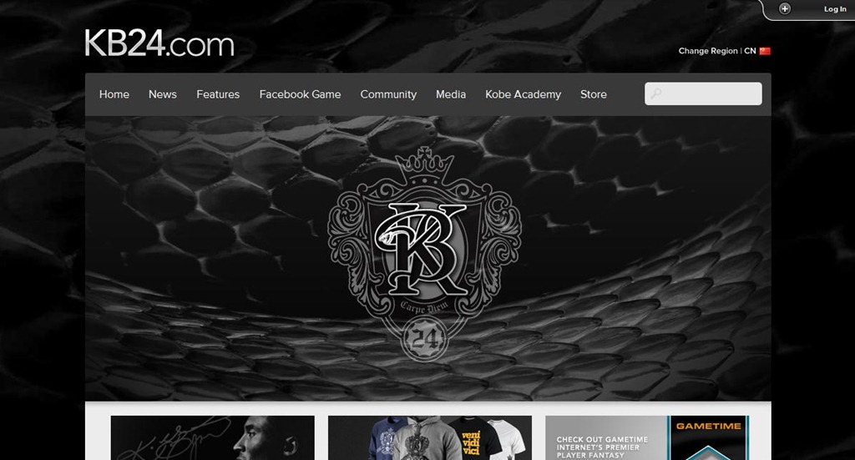Focus the site search field
Viewport: 855px width, 460px height.
point(703,94)
